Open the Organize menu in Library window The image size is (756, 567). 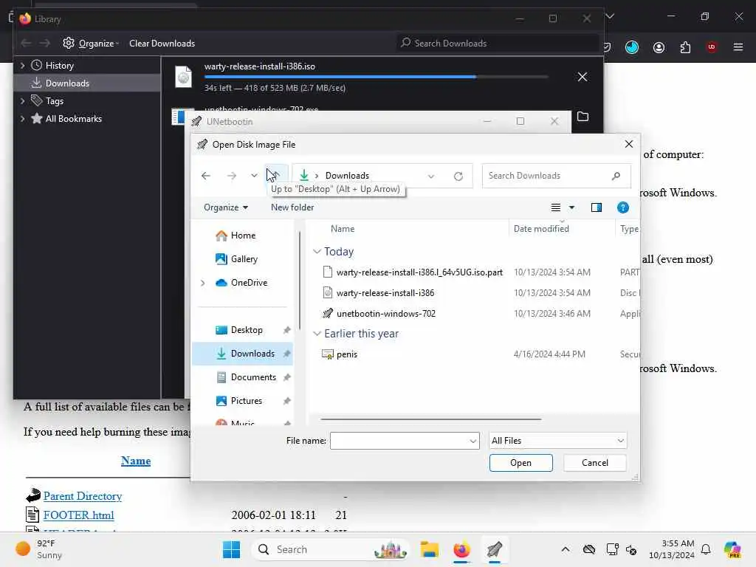[x=91, y=44]
